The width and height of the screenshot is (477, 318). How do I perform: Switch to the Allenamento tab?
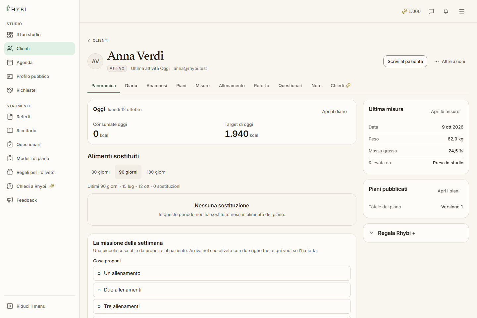click(232, 85)
